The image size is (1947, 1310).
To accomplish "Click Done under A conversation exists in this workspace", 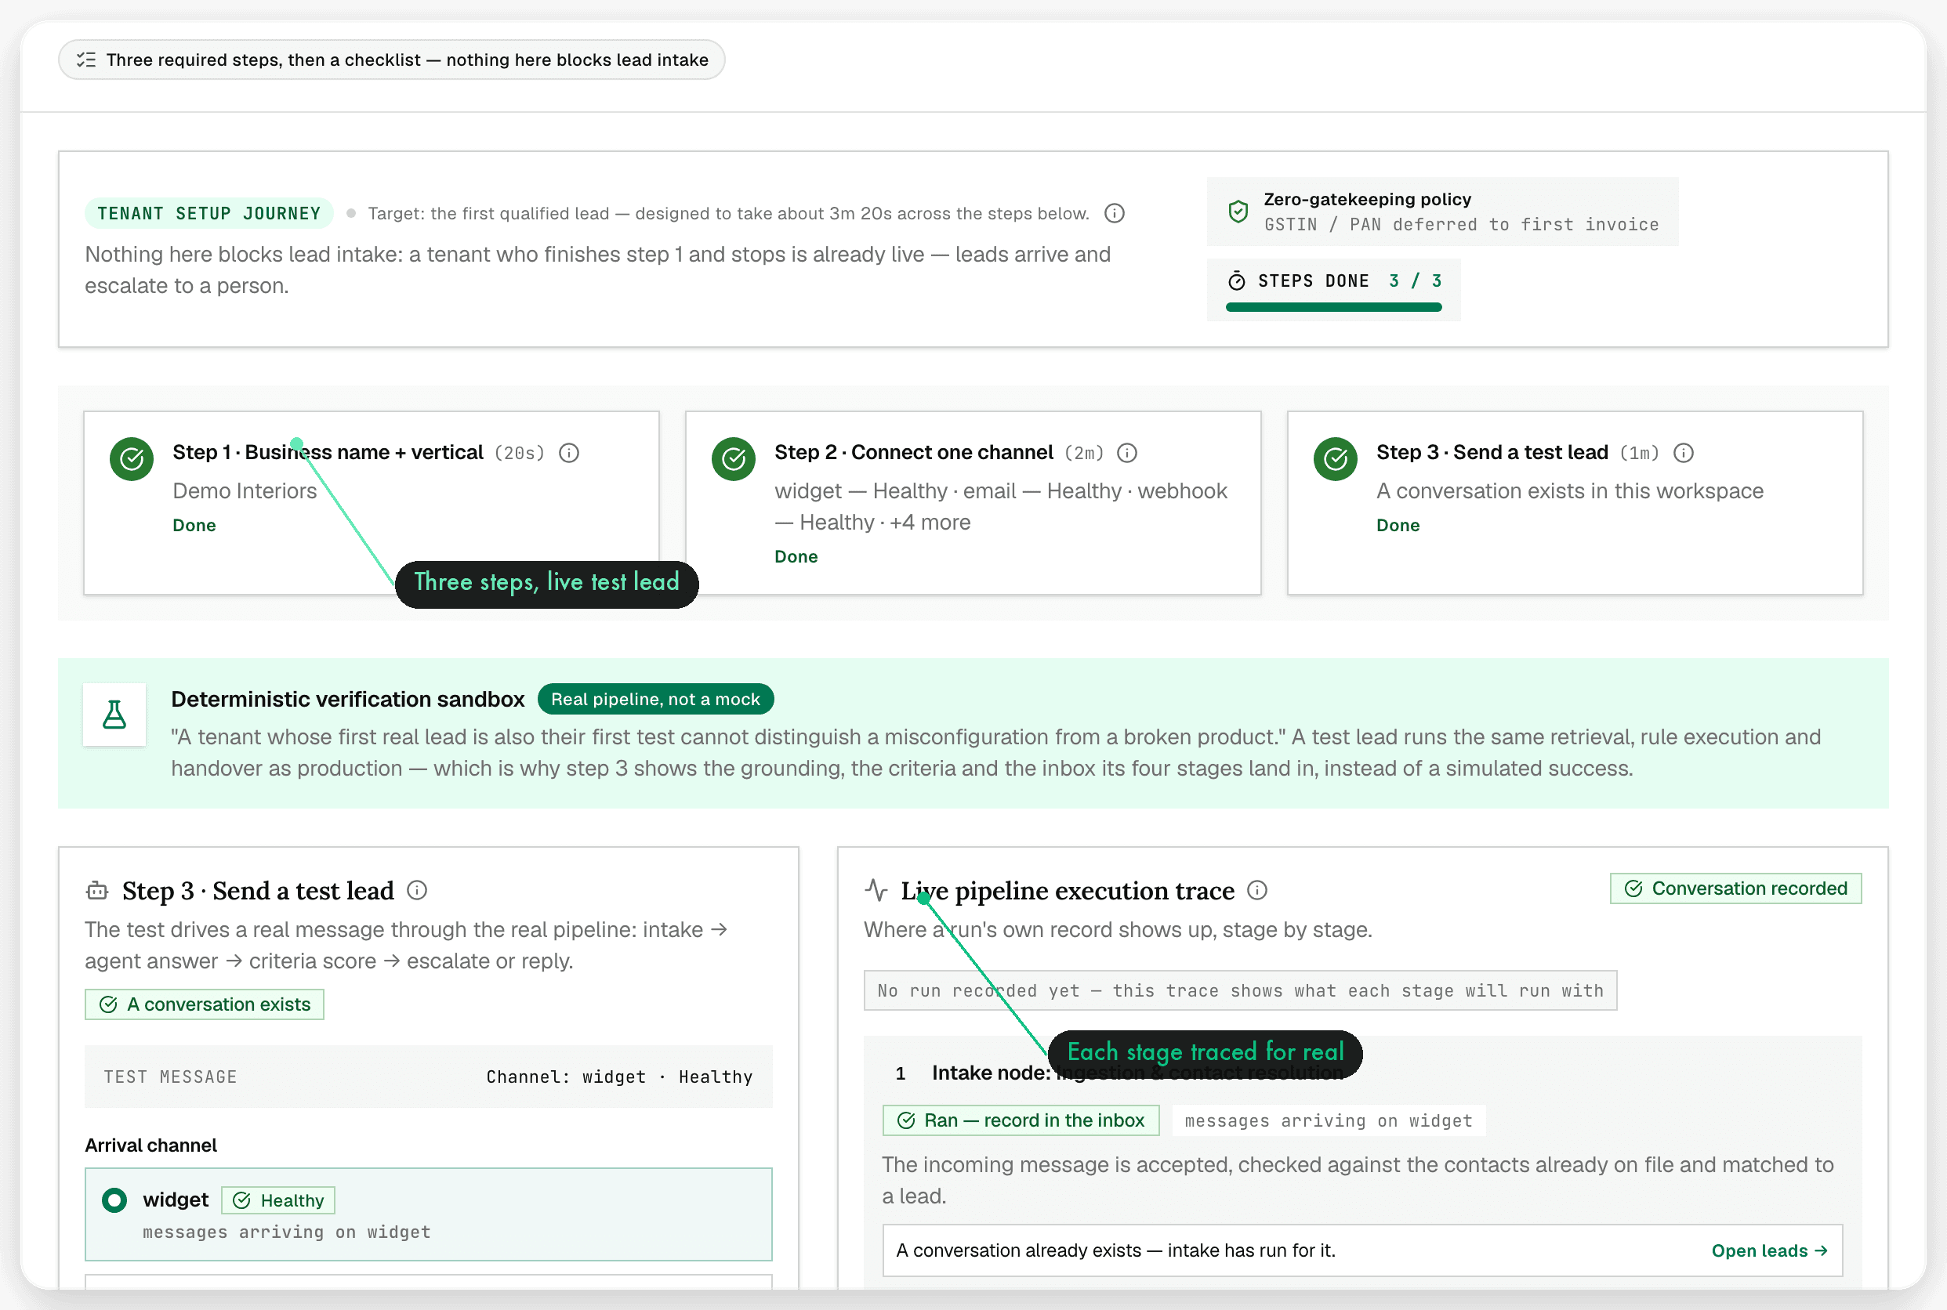I will point(1398,527).
